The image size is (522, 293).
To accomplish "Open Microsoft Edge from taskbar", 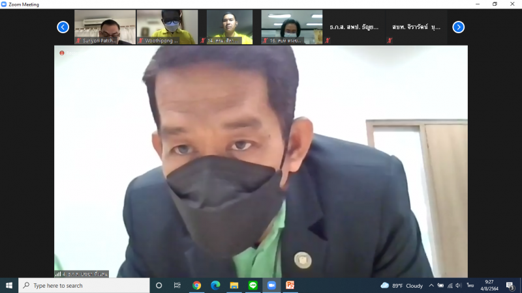I will pyautogui.click(x=215, y=285).
